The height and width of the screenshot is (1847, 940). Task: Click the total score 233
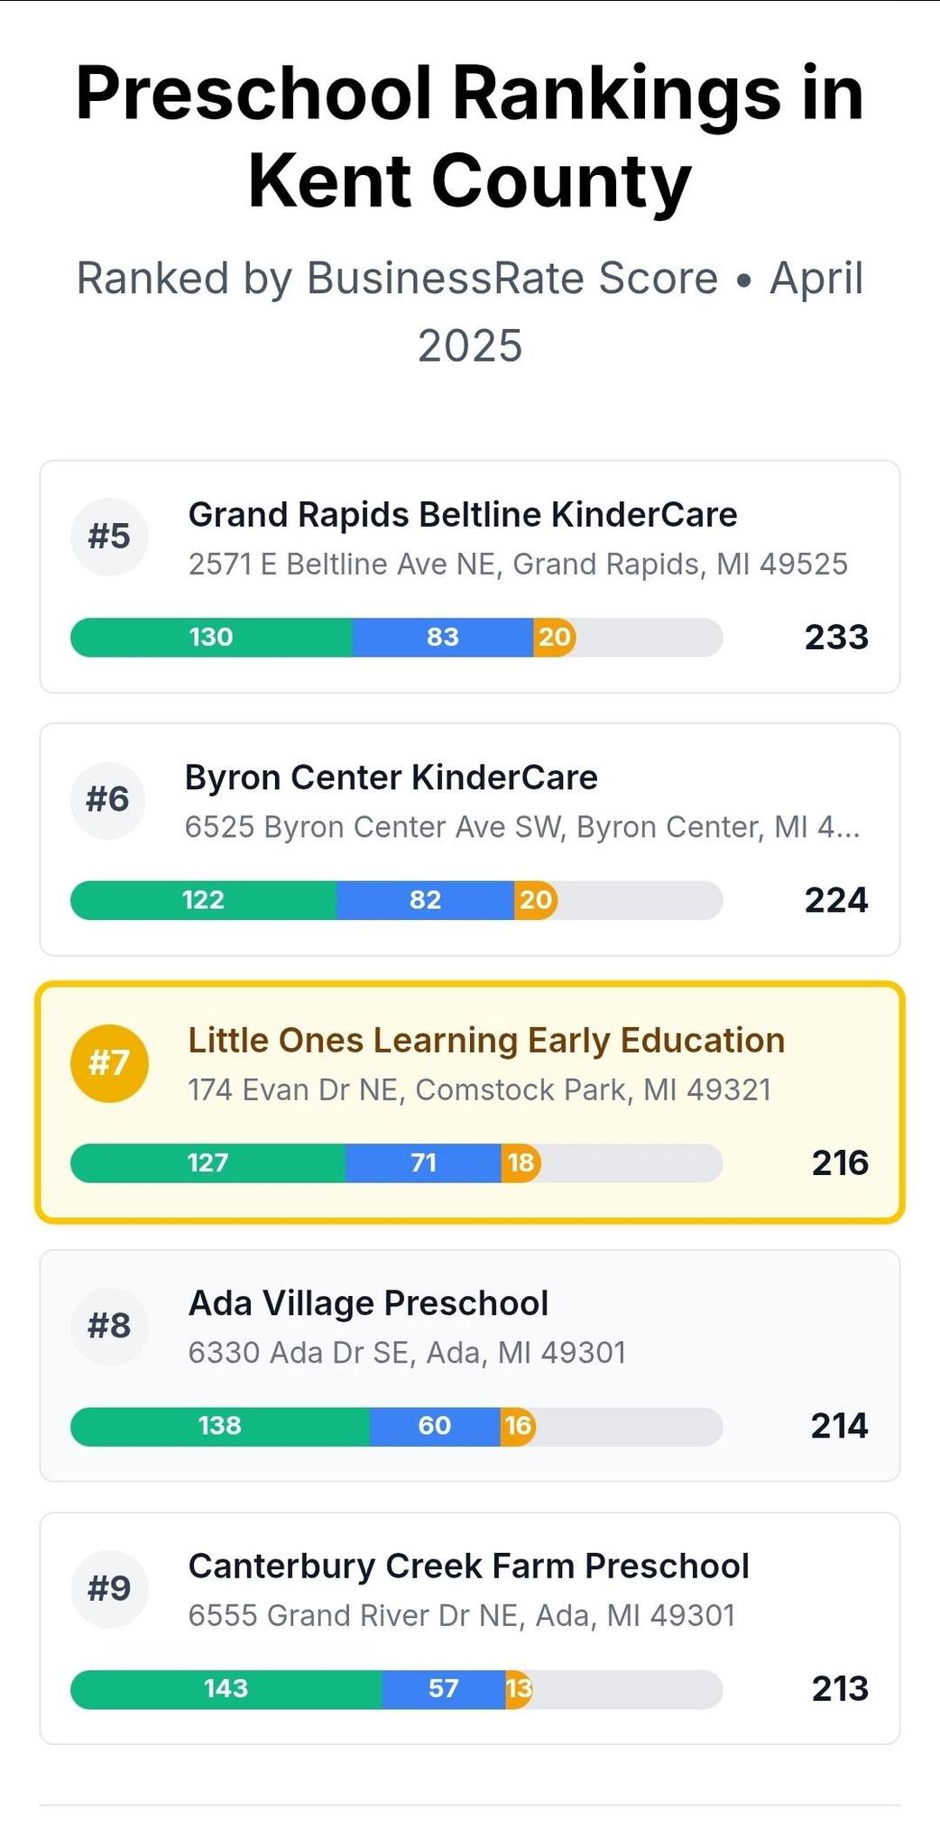point(836,638)
